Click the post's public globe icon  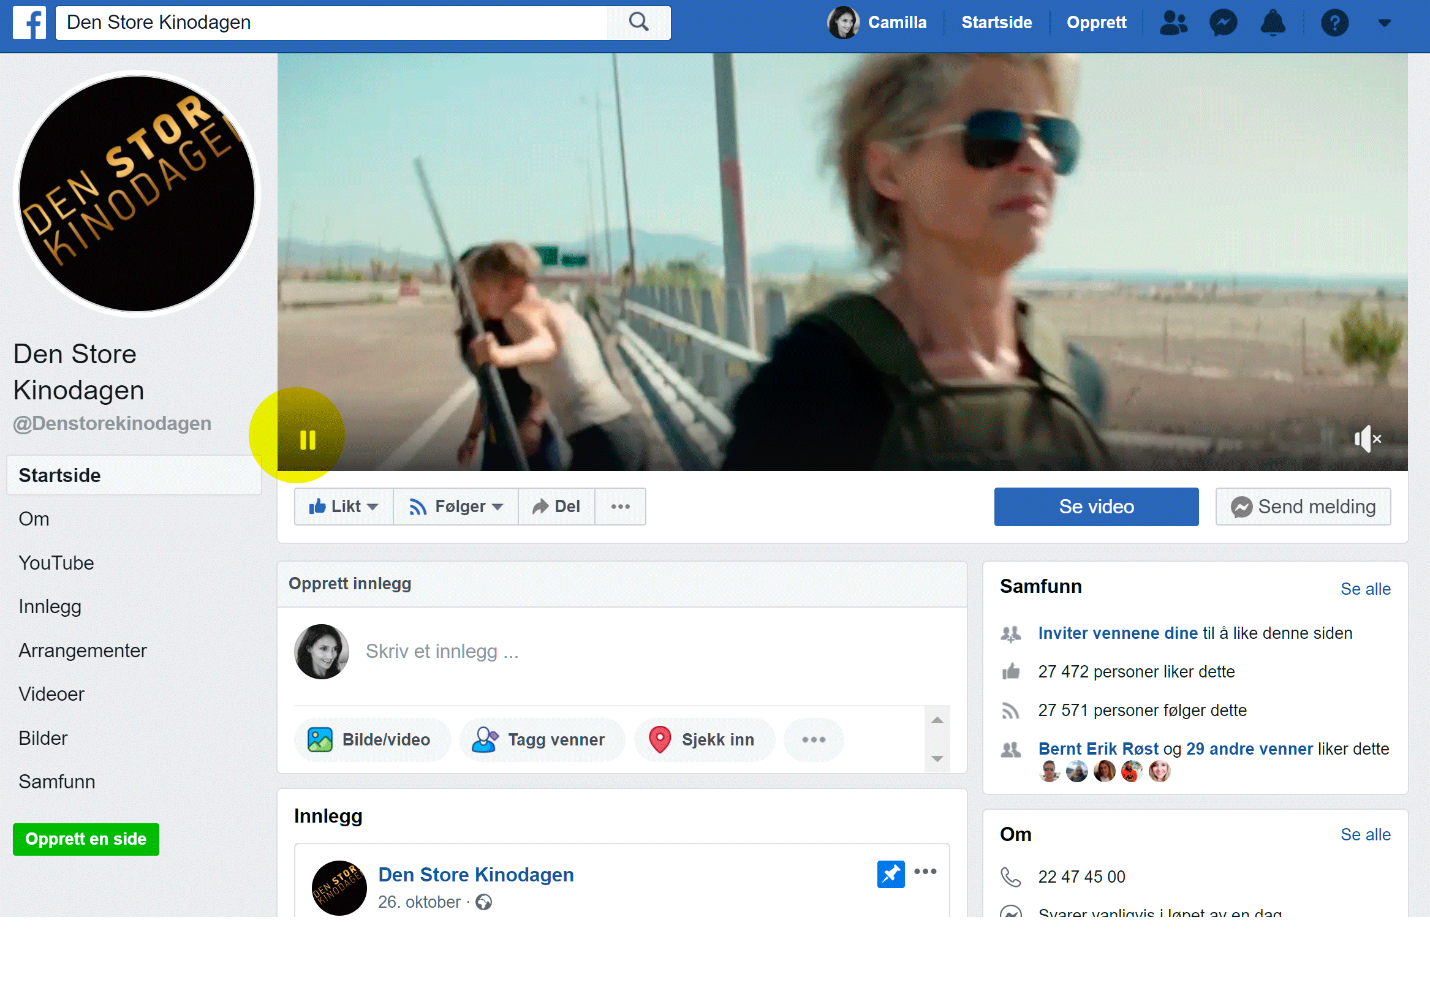[484, 902]
